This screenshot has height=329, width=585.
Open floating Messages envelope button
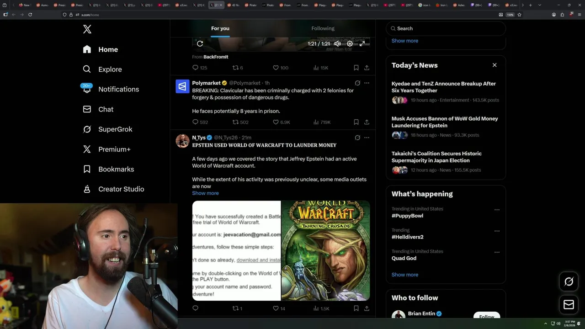point(569,304)
